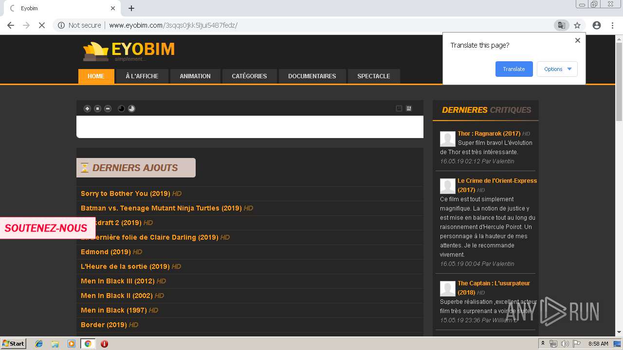
Task: Click the DERNIERES CRITIQUES heading
Action: pyautogui.click(x=486, y=110)
